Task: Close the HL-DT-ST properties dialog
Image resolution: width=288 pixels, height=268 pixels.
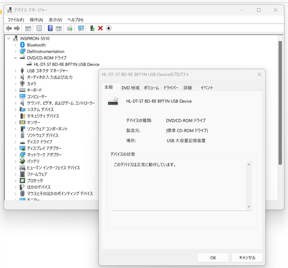Action: (259, 75)
